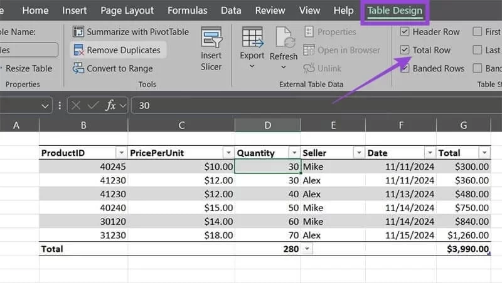Click the formula bar input showing 30
Image resolution: width=502 pixels, height=283 pixels.
[x=314, y=105]
